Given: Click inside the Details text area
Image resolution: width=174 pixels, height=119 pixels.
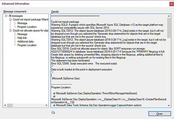Looking at the screenshot, I should point(109,68).
